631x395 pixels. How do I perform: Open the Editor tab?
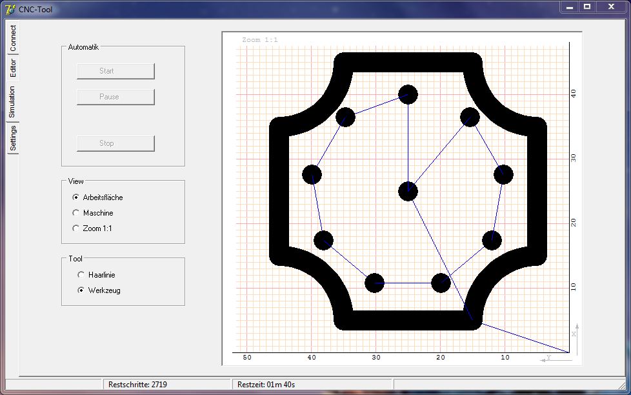click(x=12, y=68)
